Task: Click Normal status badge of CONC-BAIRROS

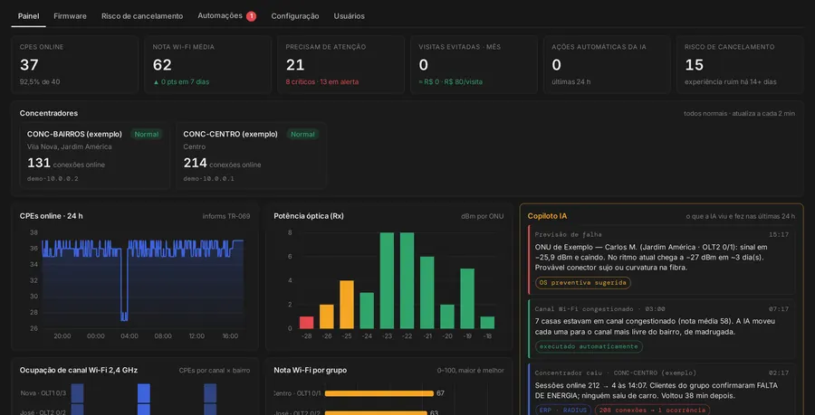Action: click(x=146, y=135)
